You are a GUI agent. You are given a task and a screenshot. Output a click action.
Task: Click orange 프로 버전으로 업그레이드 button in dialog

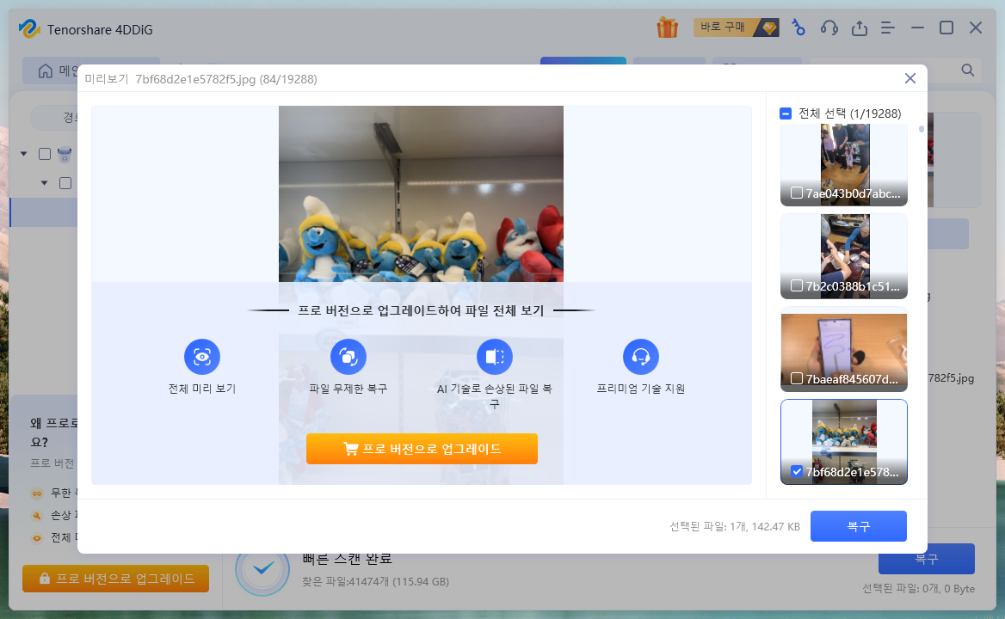pyautogui.click(x=422, y=449)
